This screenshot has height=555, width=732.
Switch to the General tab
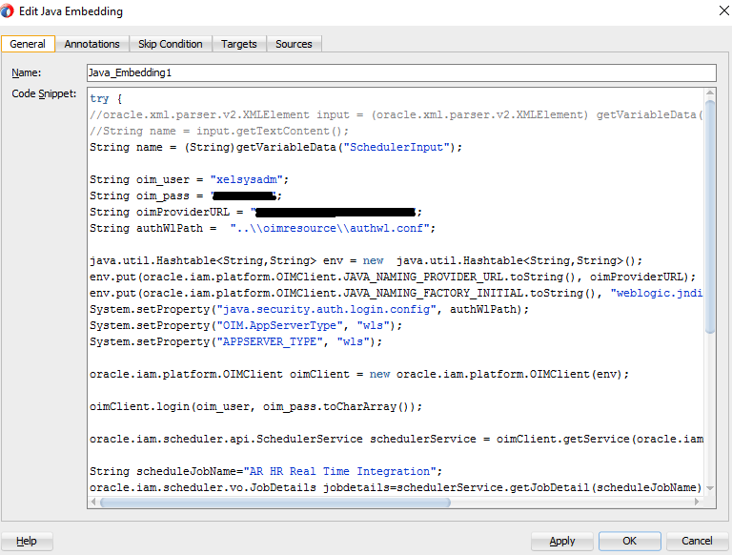click(x=28, y=44)
